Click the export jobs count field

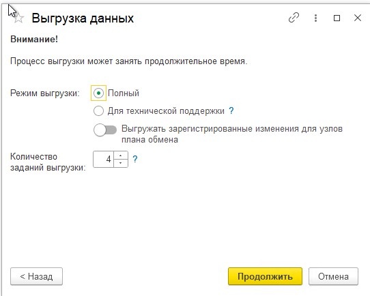pos(104,160)
